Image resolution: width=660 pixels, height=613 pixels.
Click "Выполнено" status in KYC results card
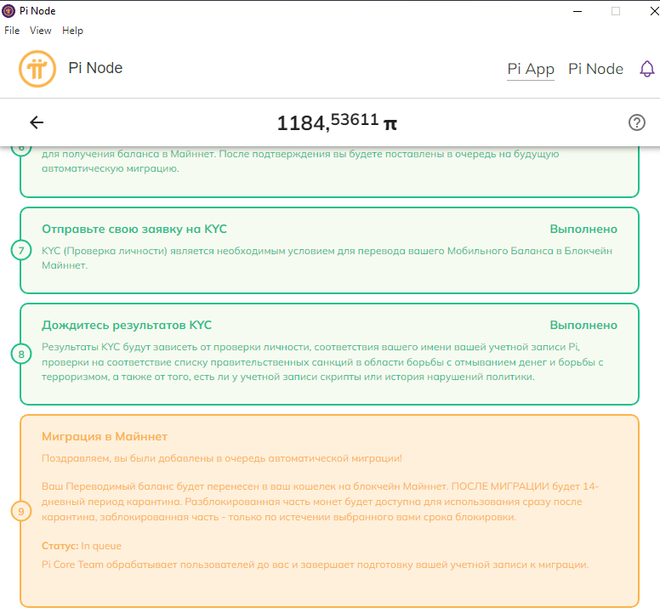583,326
